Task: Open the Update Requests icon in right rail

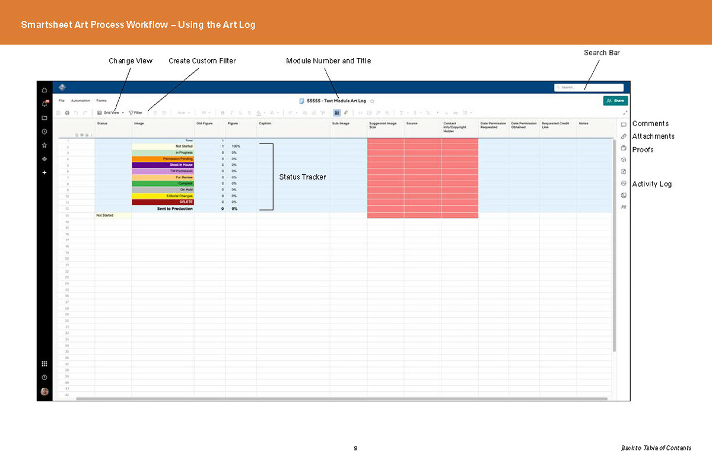Action: [x=624, y=159]
